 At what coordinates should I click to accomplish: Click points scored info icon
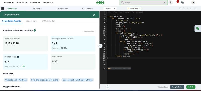coord(18,57)
